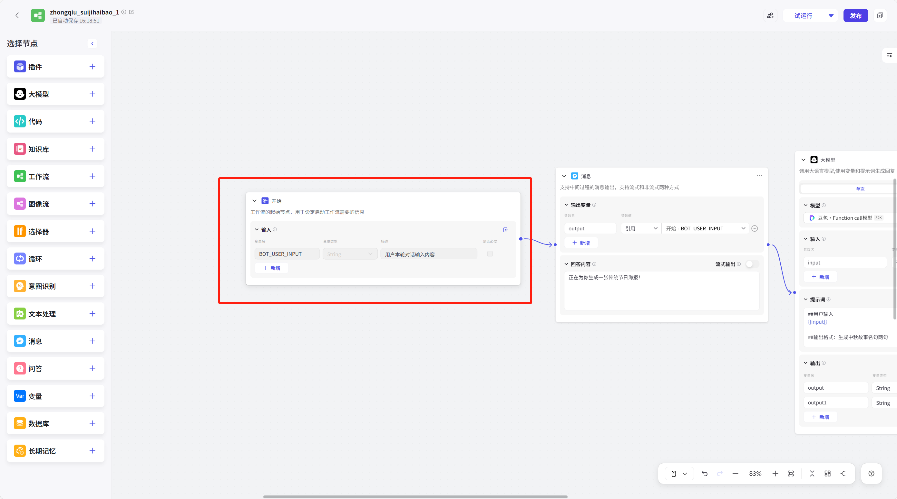Zoom out with the minus button
Viewport: 897px width, 499px height.
[x=736, y=474]
